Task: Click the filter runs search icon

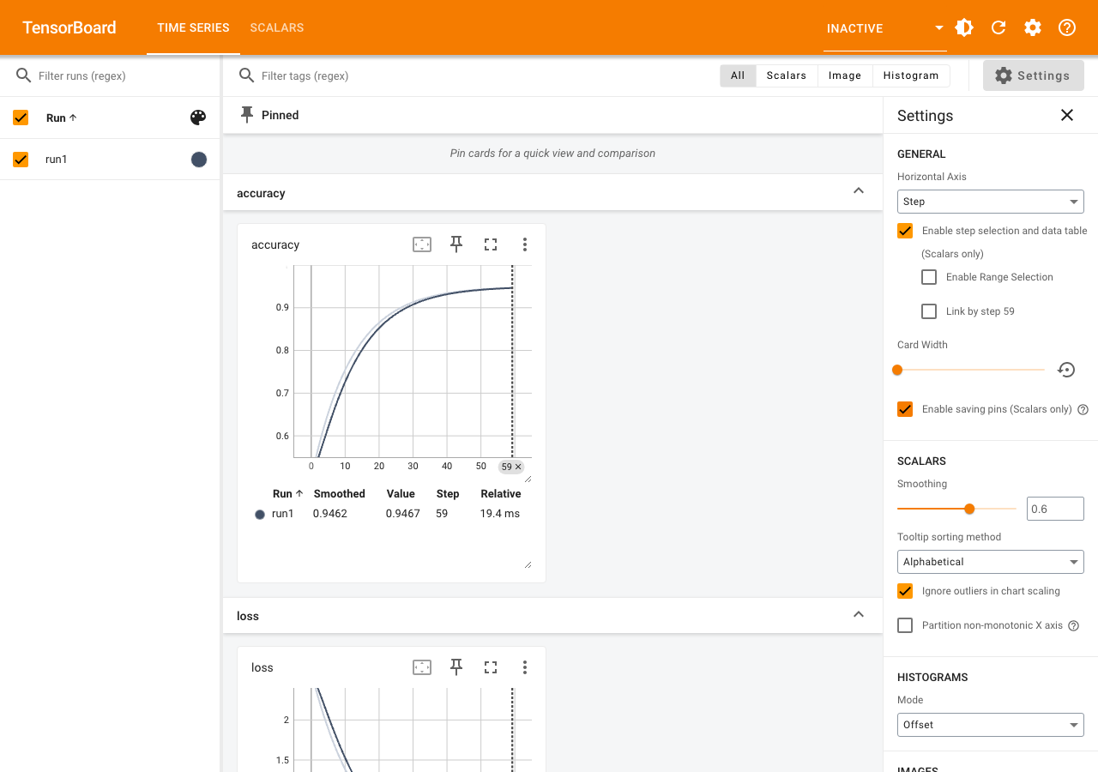Action: click(x=23, y=75)
